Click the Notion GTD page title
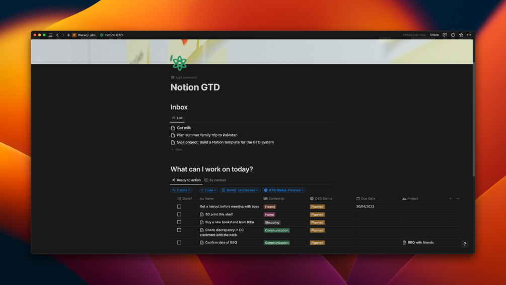Viewport: 506px width, 285px height. (x=195, y=87)
